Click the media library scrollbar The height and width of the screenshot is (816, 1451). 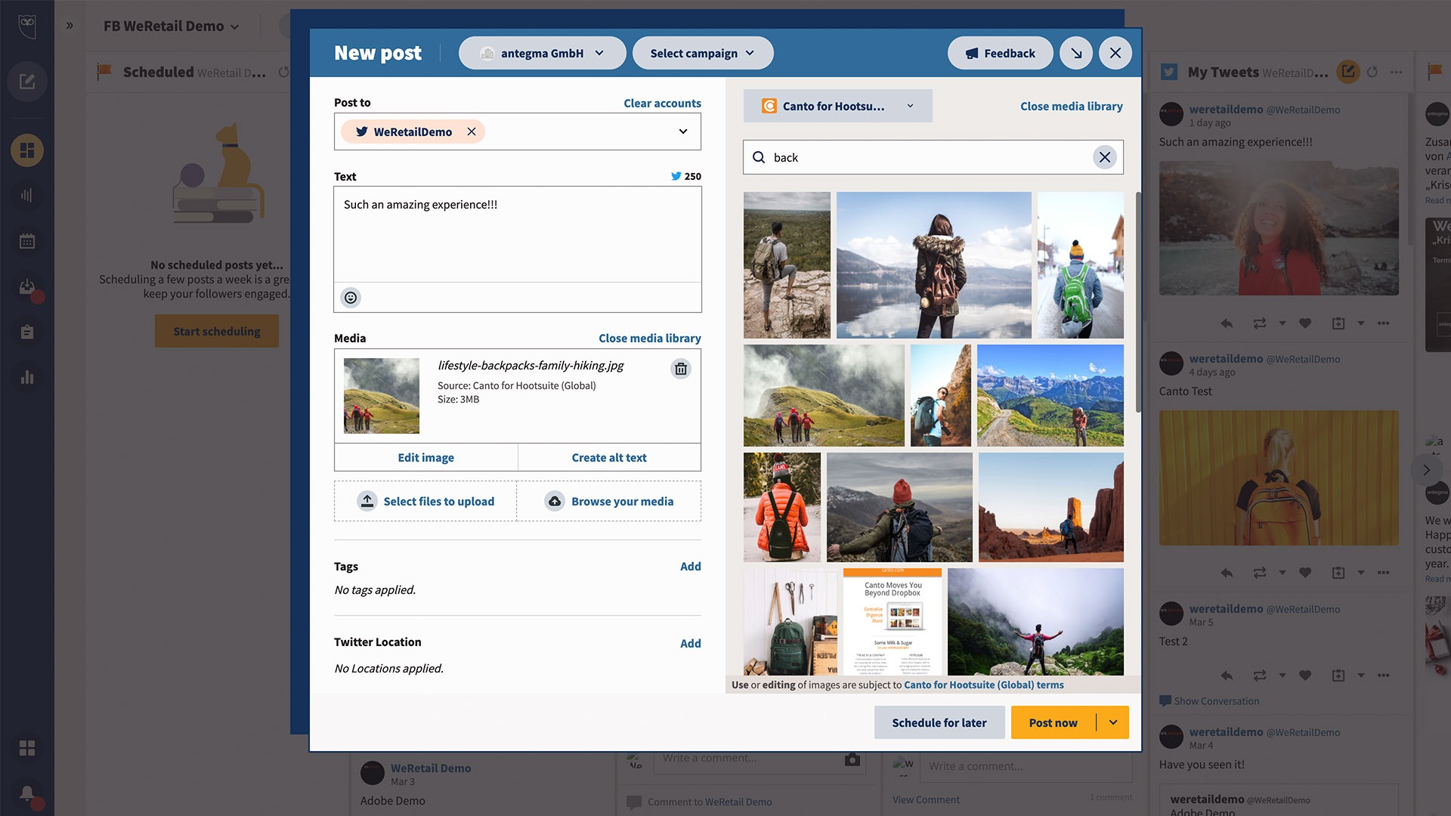[1138, 302]
